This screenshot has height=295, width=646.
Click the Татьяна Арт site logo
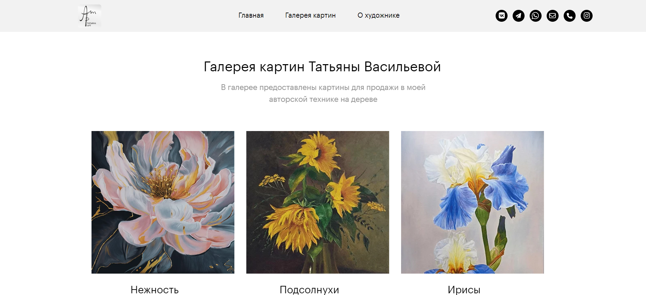pyautogui.click(x=89, y=16)
